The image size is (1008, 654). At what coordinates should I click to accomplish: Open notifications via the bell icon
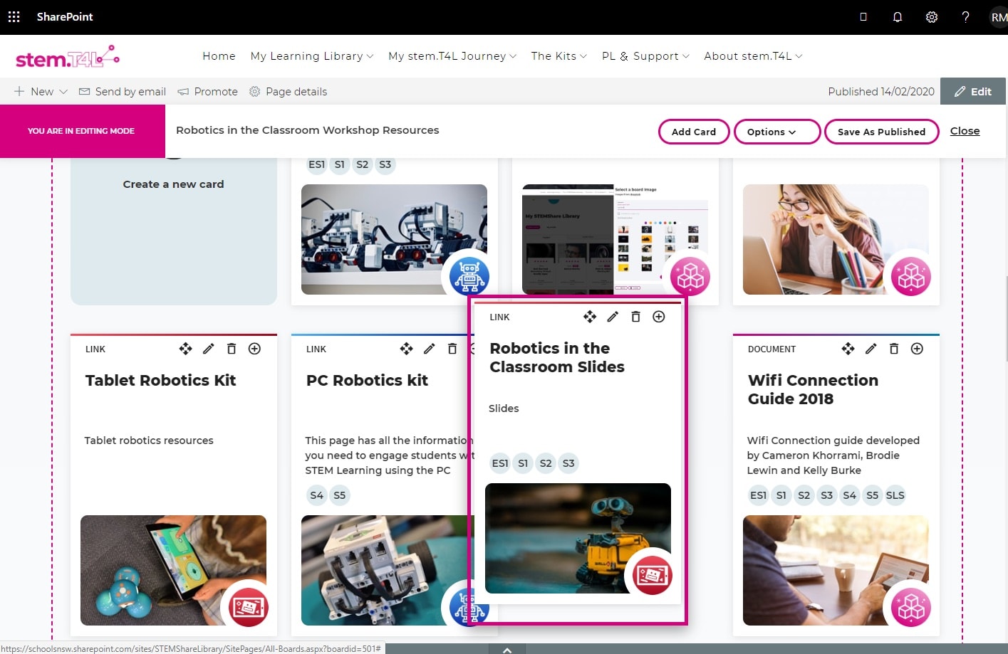point(897,16)
